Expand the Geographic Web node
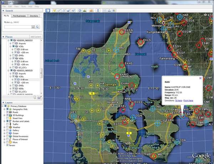 (5, 109)
